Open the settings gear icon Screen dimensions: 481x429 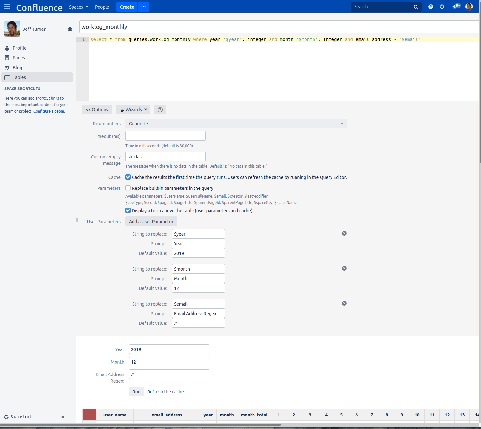point(442,7)
